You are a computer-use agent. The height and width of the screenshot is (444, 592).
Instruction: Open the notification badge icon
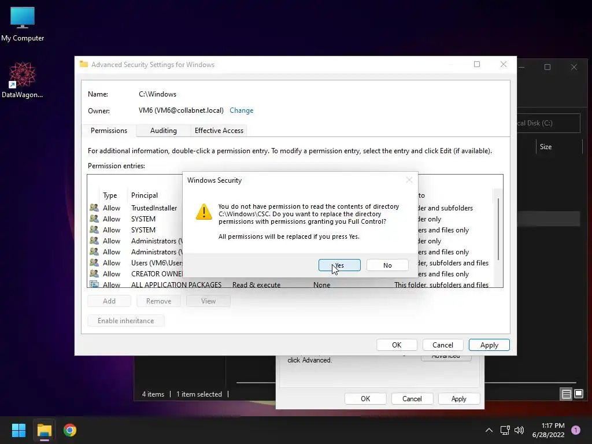576,430
